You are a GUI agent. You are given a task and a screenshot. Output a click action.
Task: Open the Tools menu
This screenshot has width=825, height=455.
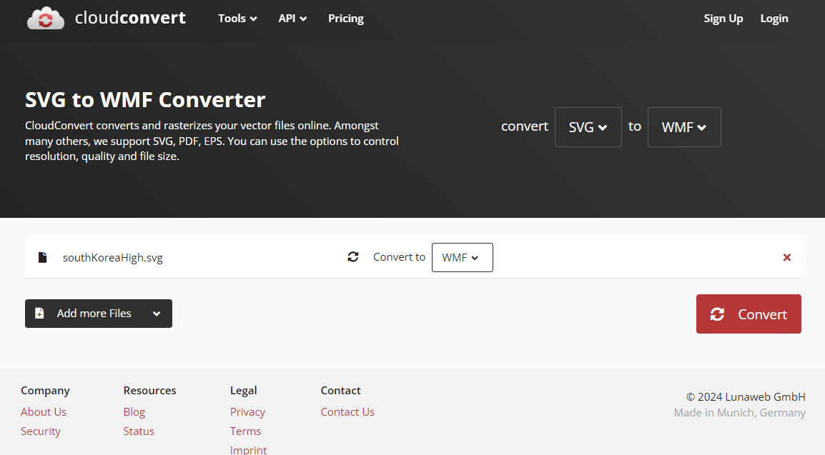click(x=237, y=19)
